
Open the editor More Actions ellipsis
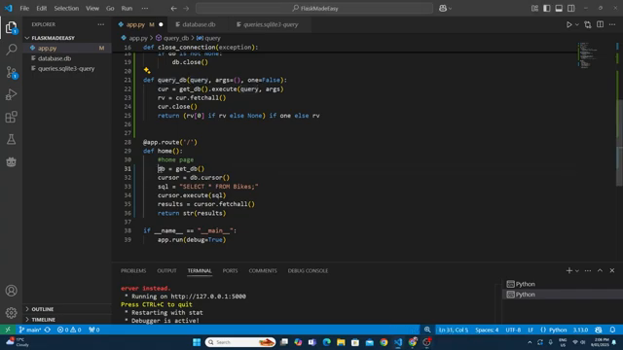[612, 24]
